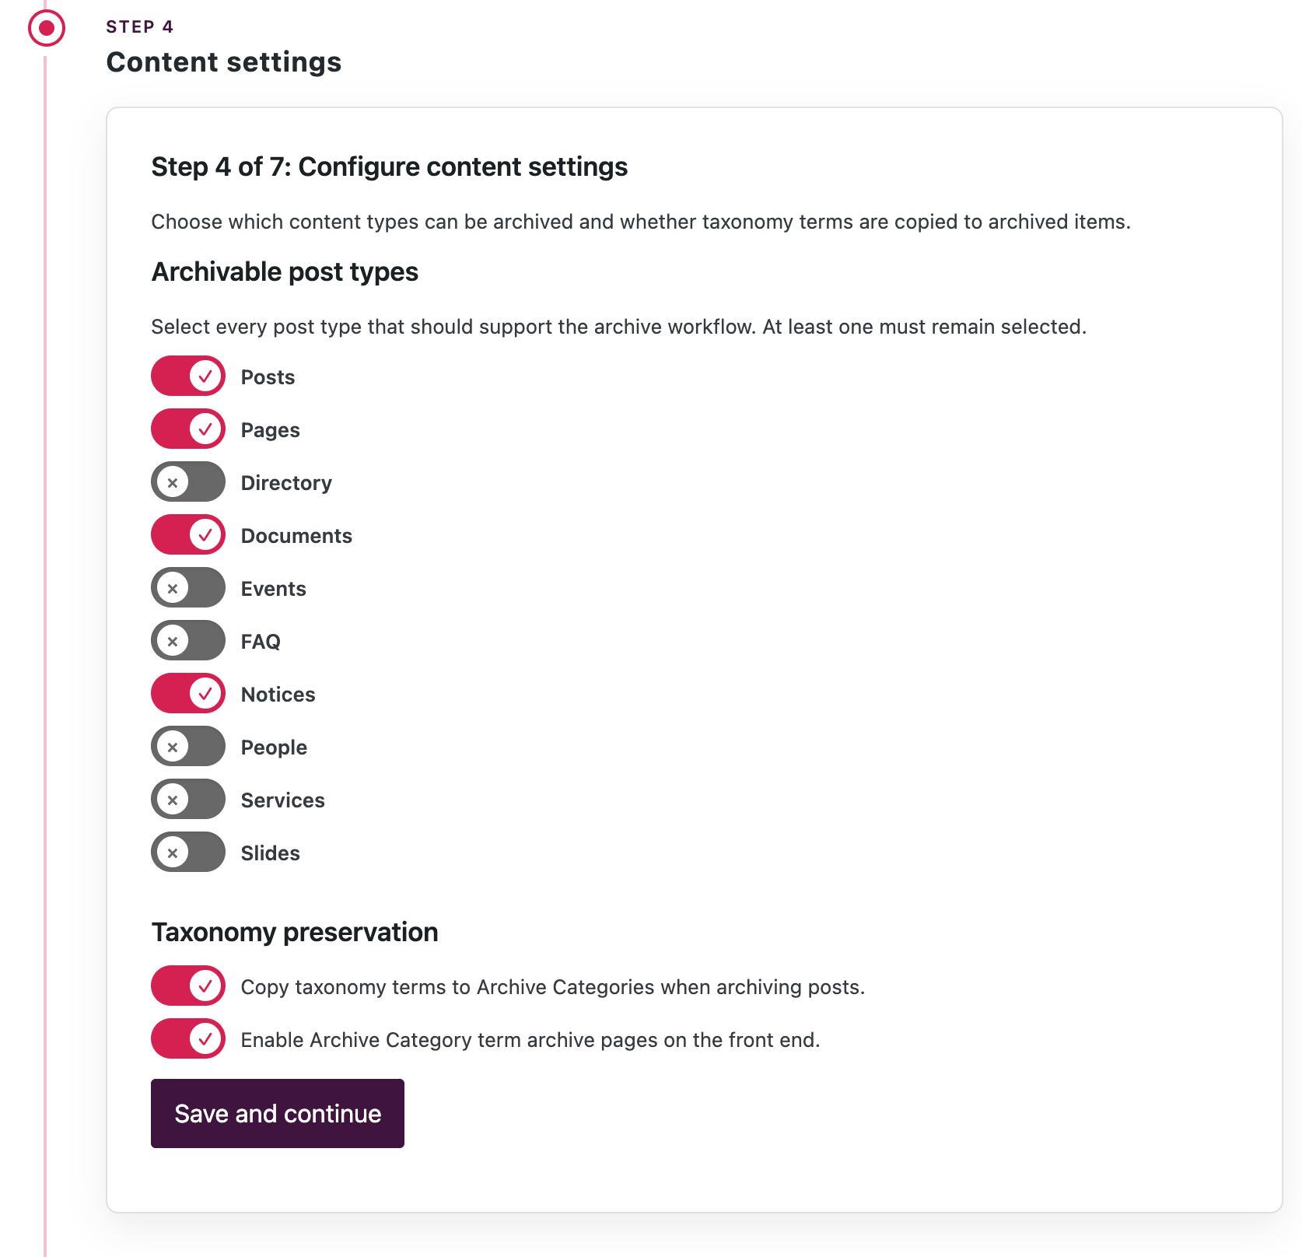
Task: Turn off Archive Category term archive pages
Action: pyautogui.click(x=187, y=1038)
